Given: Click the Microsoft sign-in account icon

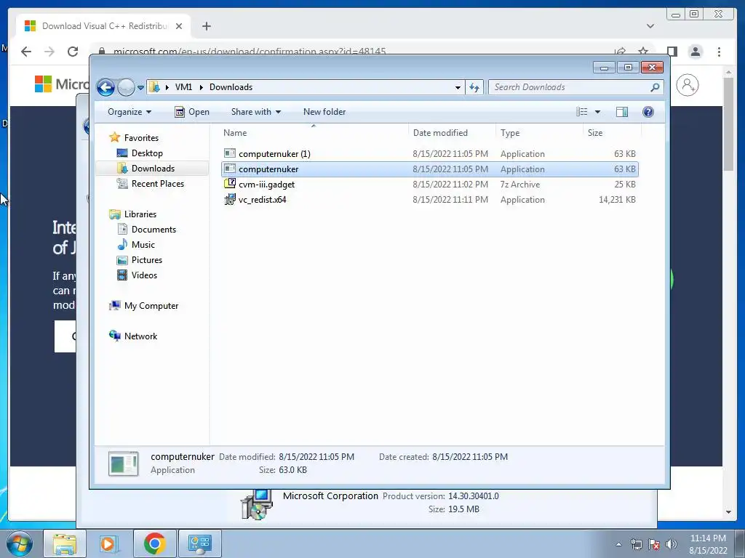Looking at the screenshot, I should [x=687, y=86].
